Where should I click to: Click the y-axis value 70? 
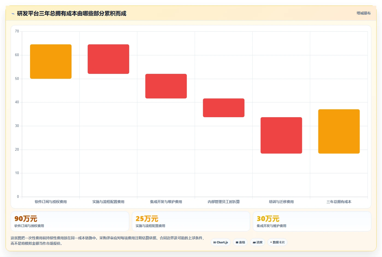[x=17, y=31]
